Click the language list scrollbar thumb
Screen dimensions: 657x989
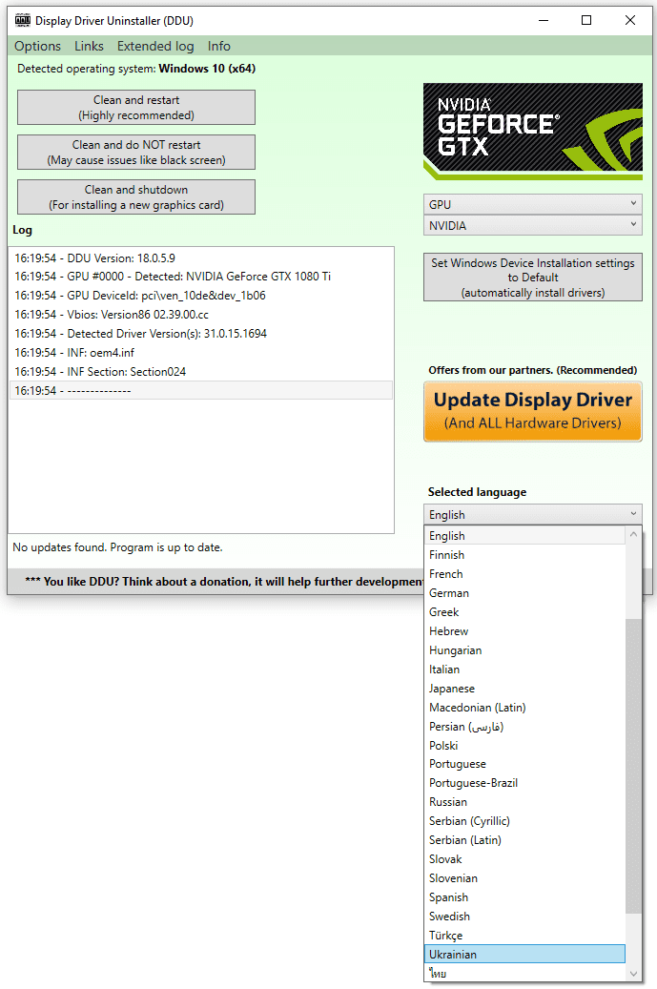tap(634, 766)
